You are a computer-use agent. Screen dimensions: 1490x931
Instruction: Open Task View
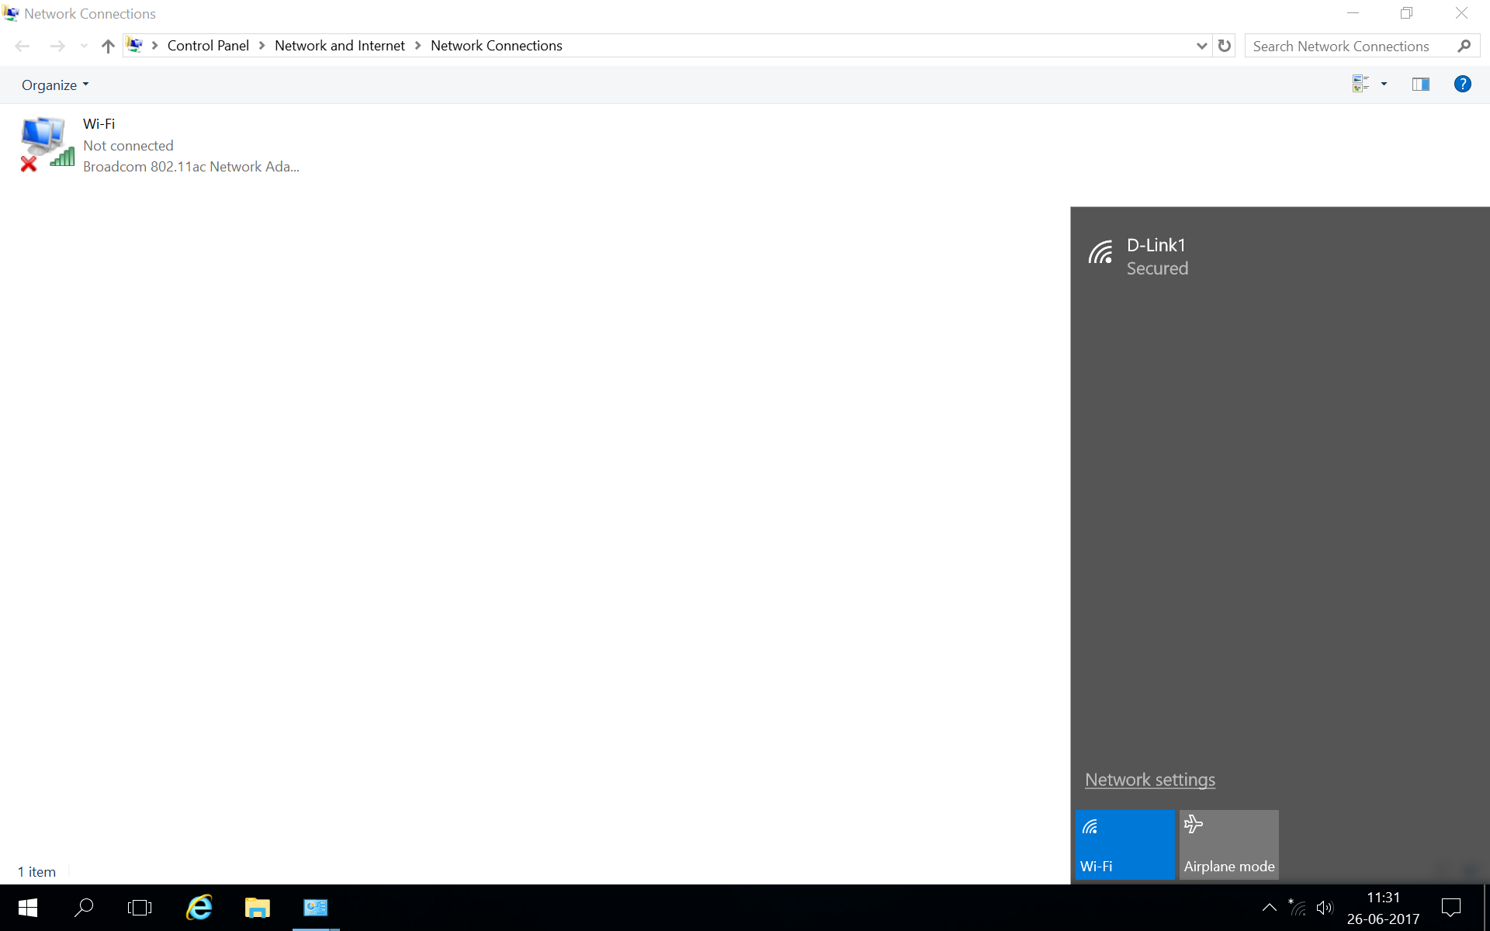click(x=140, y=908)
